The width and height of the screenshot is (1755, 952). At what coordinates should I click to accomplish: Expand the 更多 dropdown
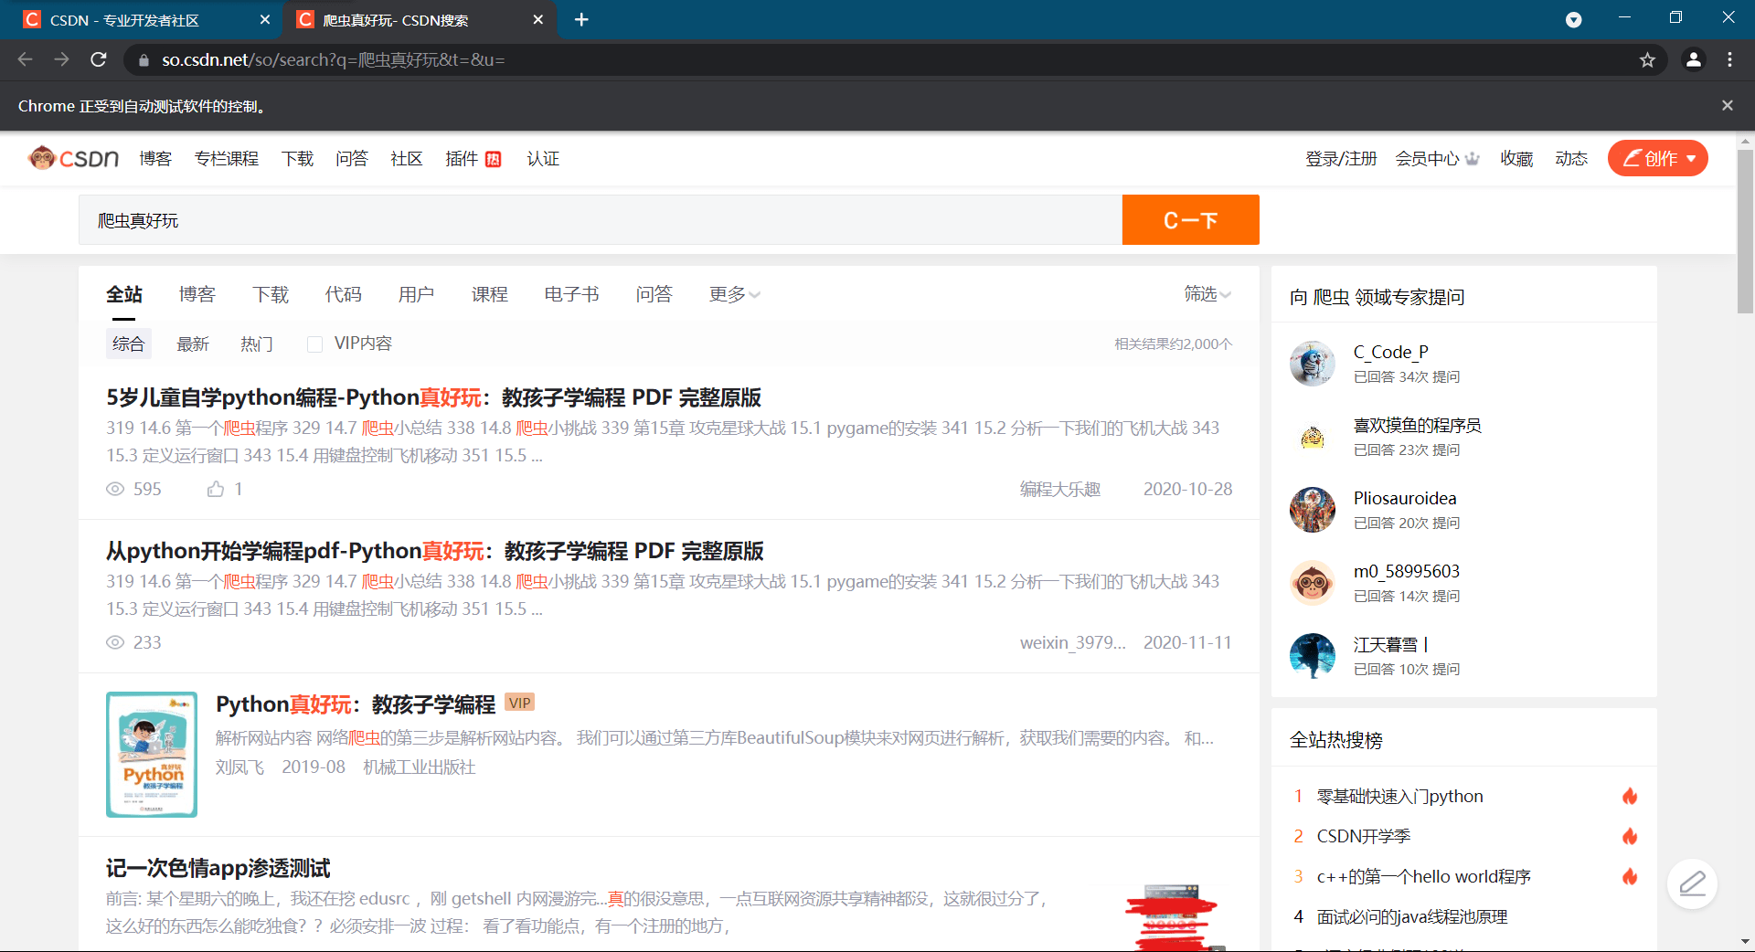734,294
